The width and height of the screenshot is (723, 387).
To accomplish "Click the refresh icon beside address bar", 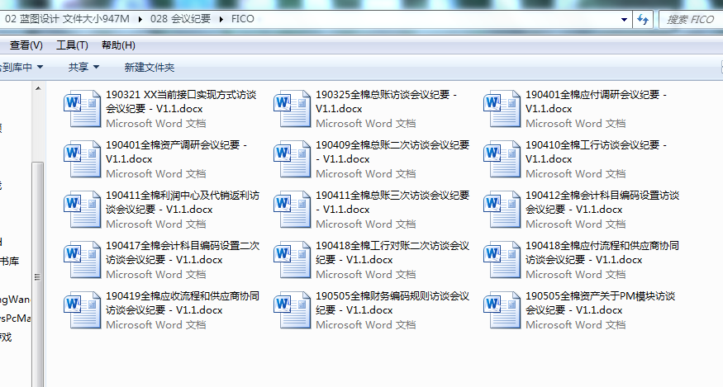I will point(642,19).
